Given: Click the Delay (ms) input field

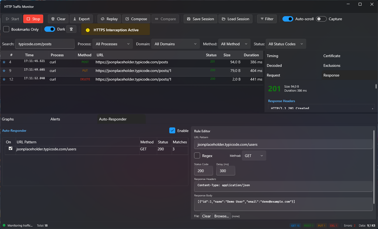Looking at the screenshot, I should pos(226,171).
